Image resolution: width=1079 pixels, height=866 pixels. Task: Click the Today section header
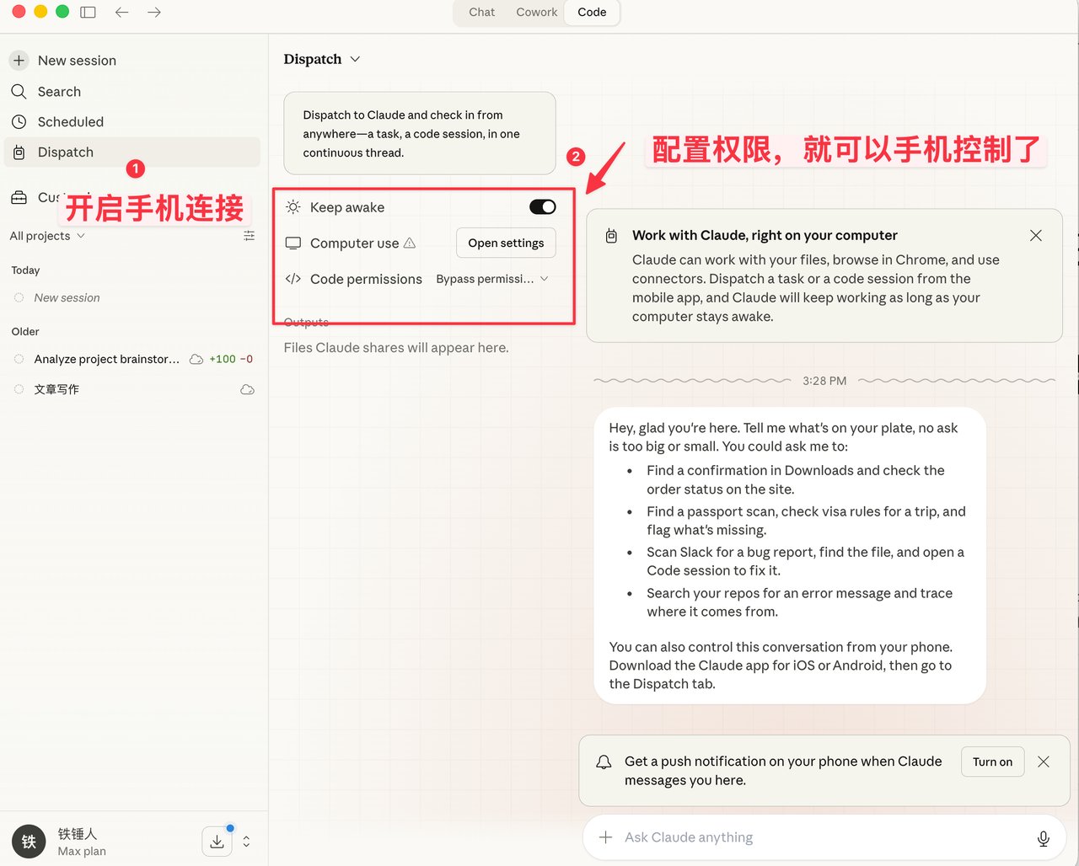[x=25, y=270]
